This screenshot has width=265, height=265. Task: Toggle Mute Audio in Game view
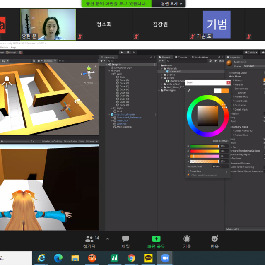pos(70,141)
